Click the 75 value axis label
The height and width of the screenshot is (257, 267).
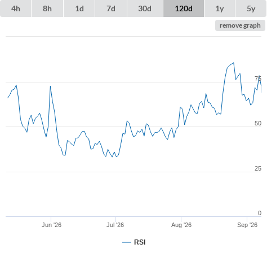click(258, 79)
